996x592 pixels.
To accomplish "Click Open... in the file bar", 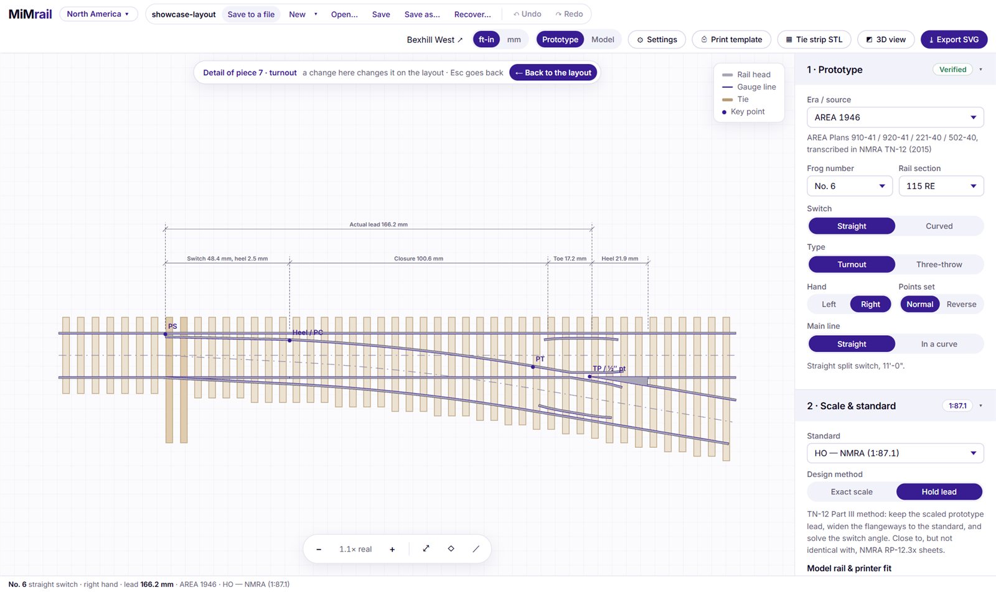I will click(344, 14).
